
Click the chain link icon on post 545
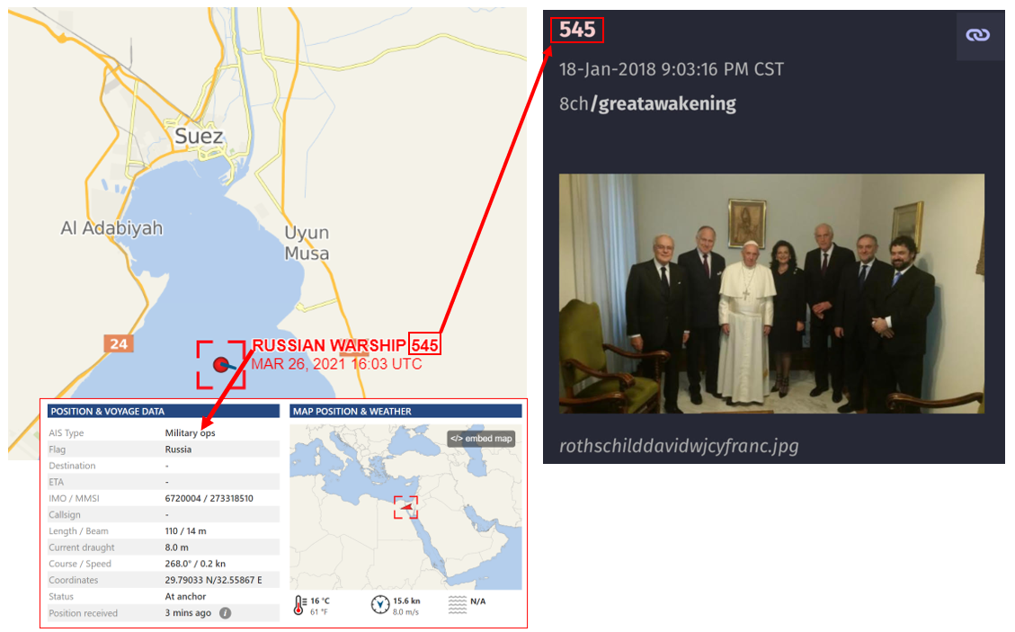(x=977, y=35)
